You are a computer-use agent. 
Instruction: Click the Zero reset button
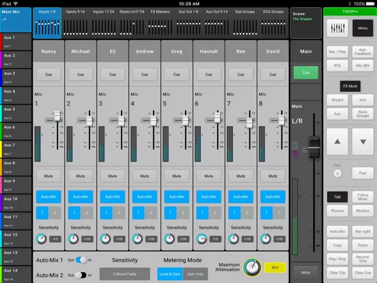point(337,174)
